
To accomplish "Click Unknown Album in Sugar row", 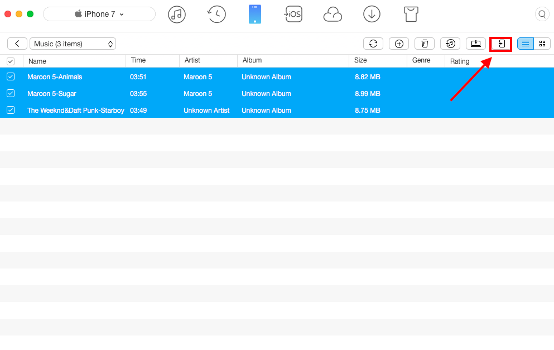I will 267,94.
